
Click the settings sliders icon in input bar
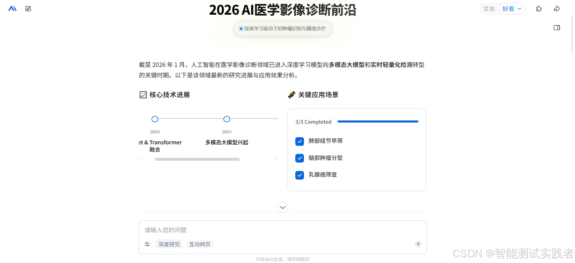147,244
